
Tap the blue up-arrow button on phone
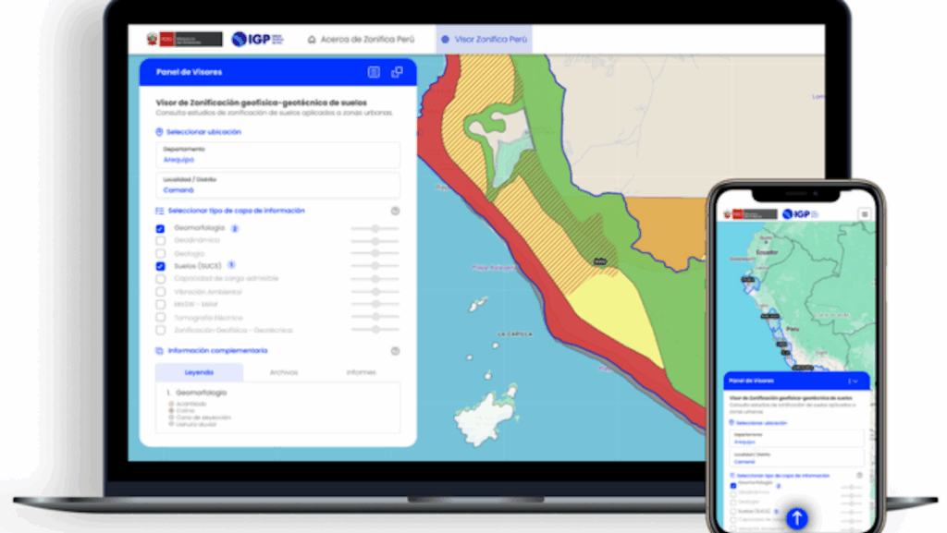coord(796,518)
